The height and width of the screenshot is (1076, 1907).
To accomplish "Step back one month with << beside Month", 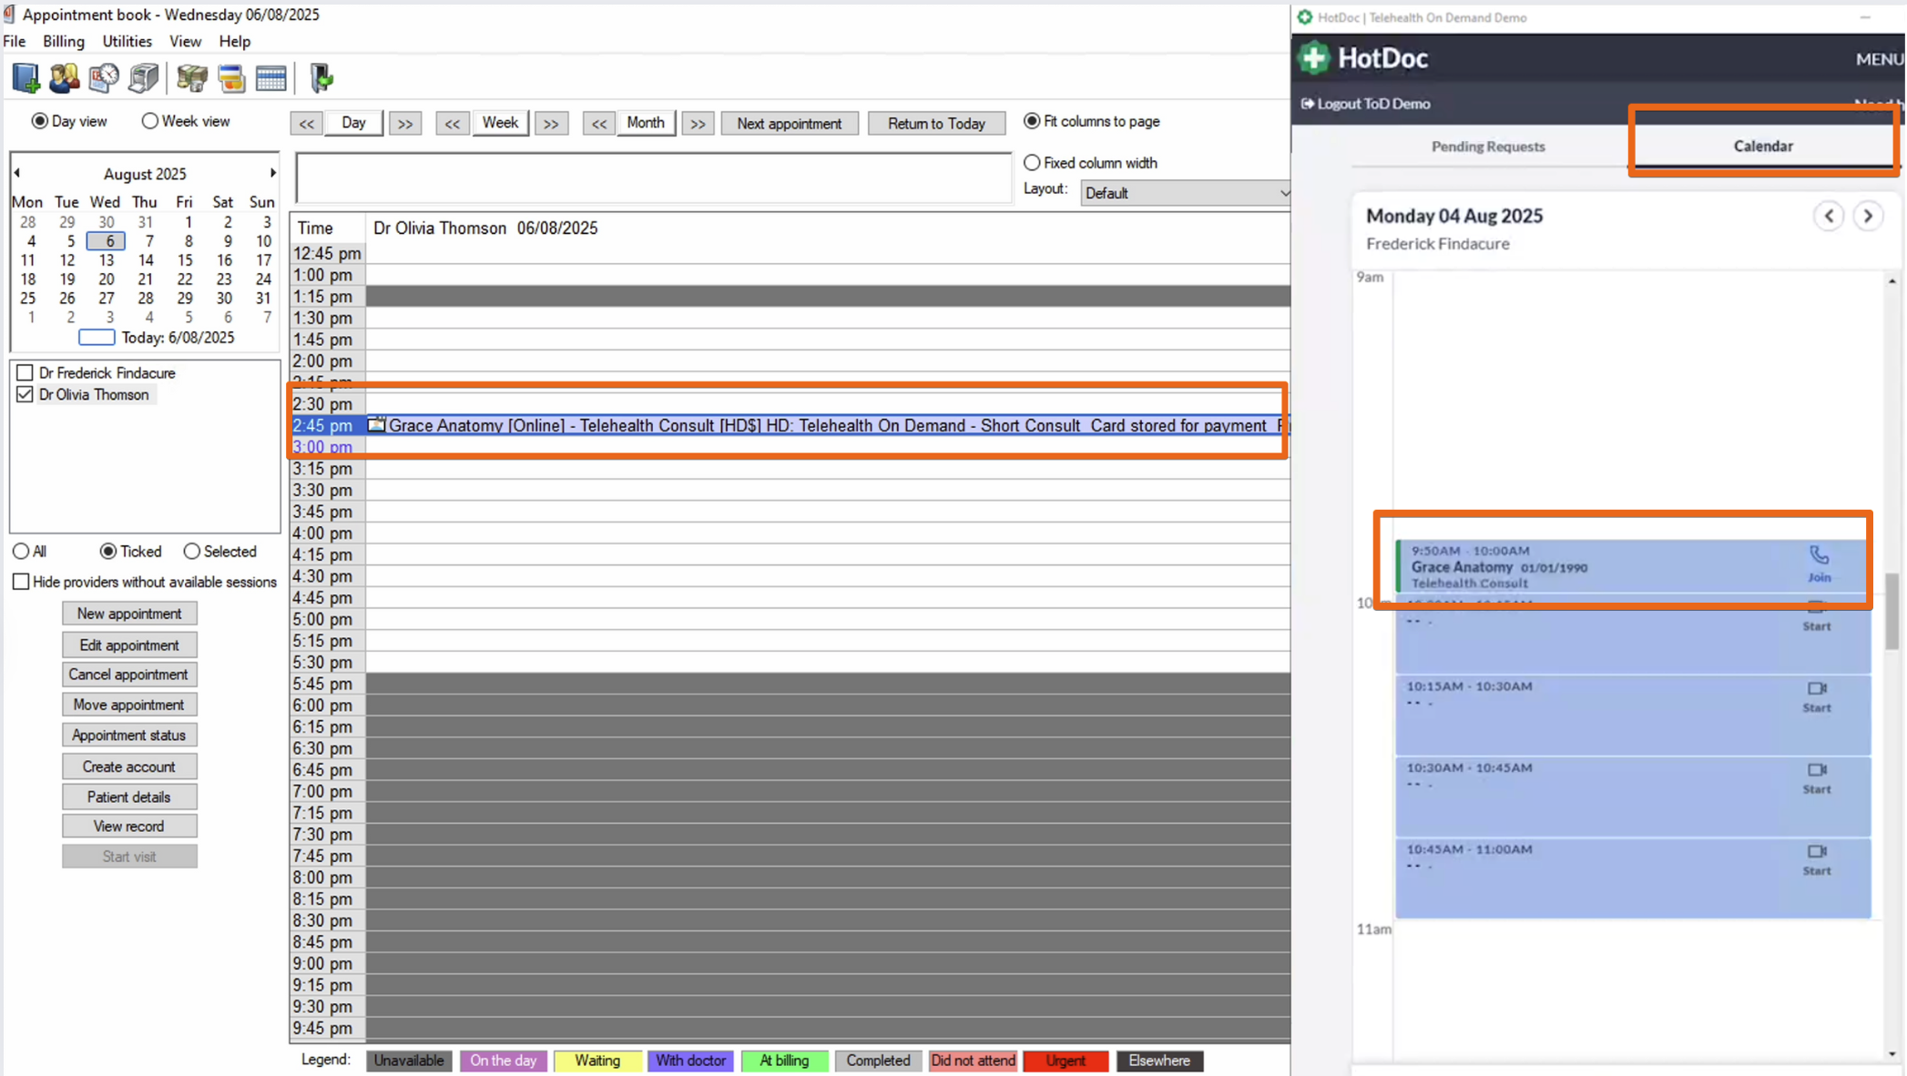I will [x=599, y=124].
